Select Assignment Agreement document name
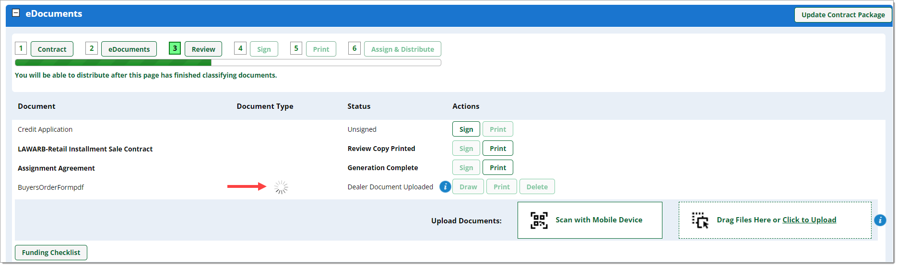This screenshot has width=897, height=266. click(x=56, y=168)
